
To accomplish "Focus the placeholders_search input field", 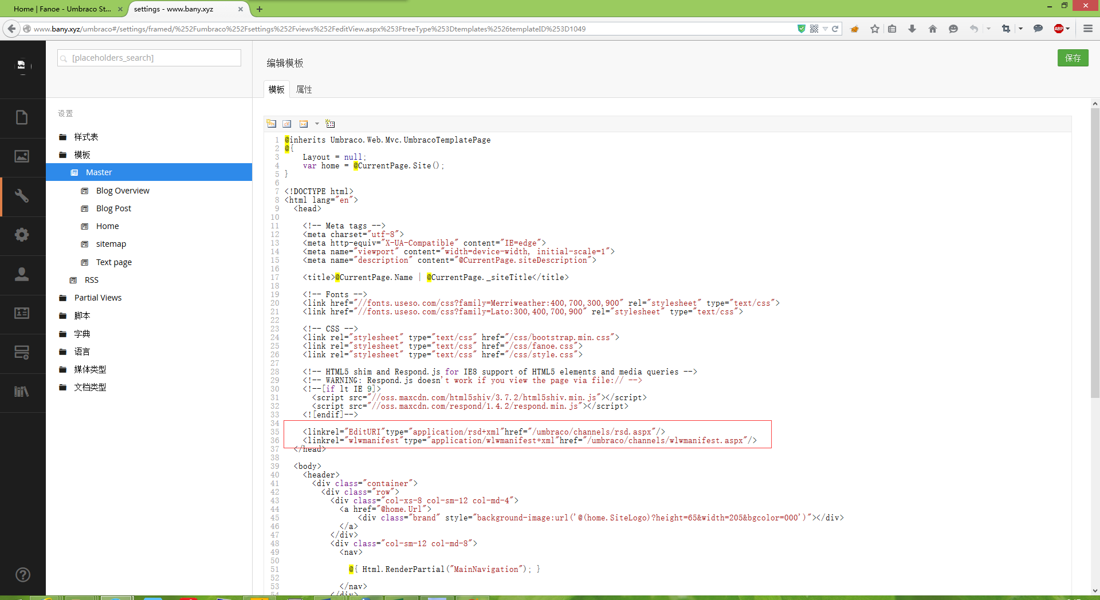I will click(x=149, y=58).
